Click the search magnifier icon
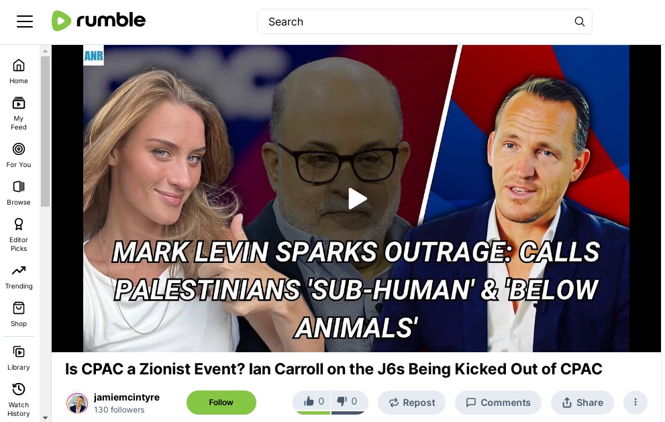The width and height of the screenshot is (665, 422). pyautogui.click(x=579, y=21)
